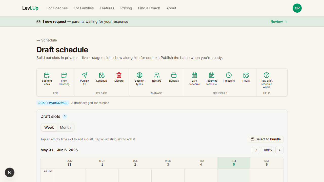Open Timezone settings

coord(229,77)
